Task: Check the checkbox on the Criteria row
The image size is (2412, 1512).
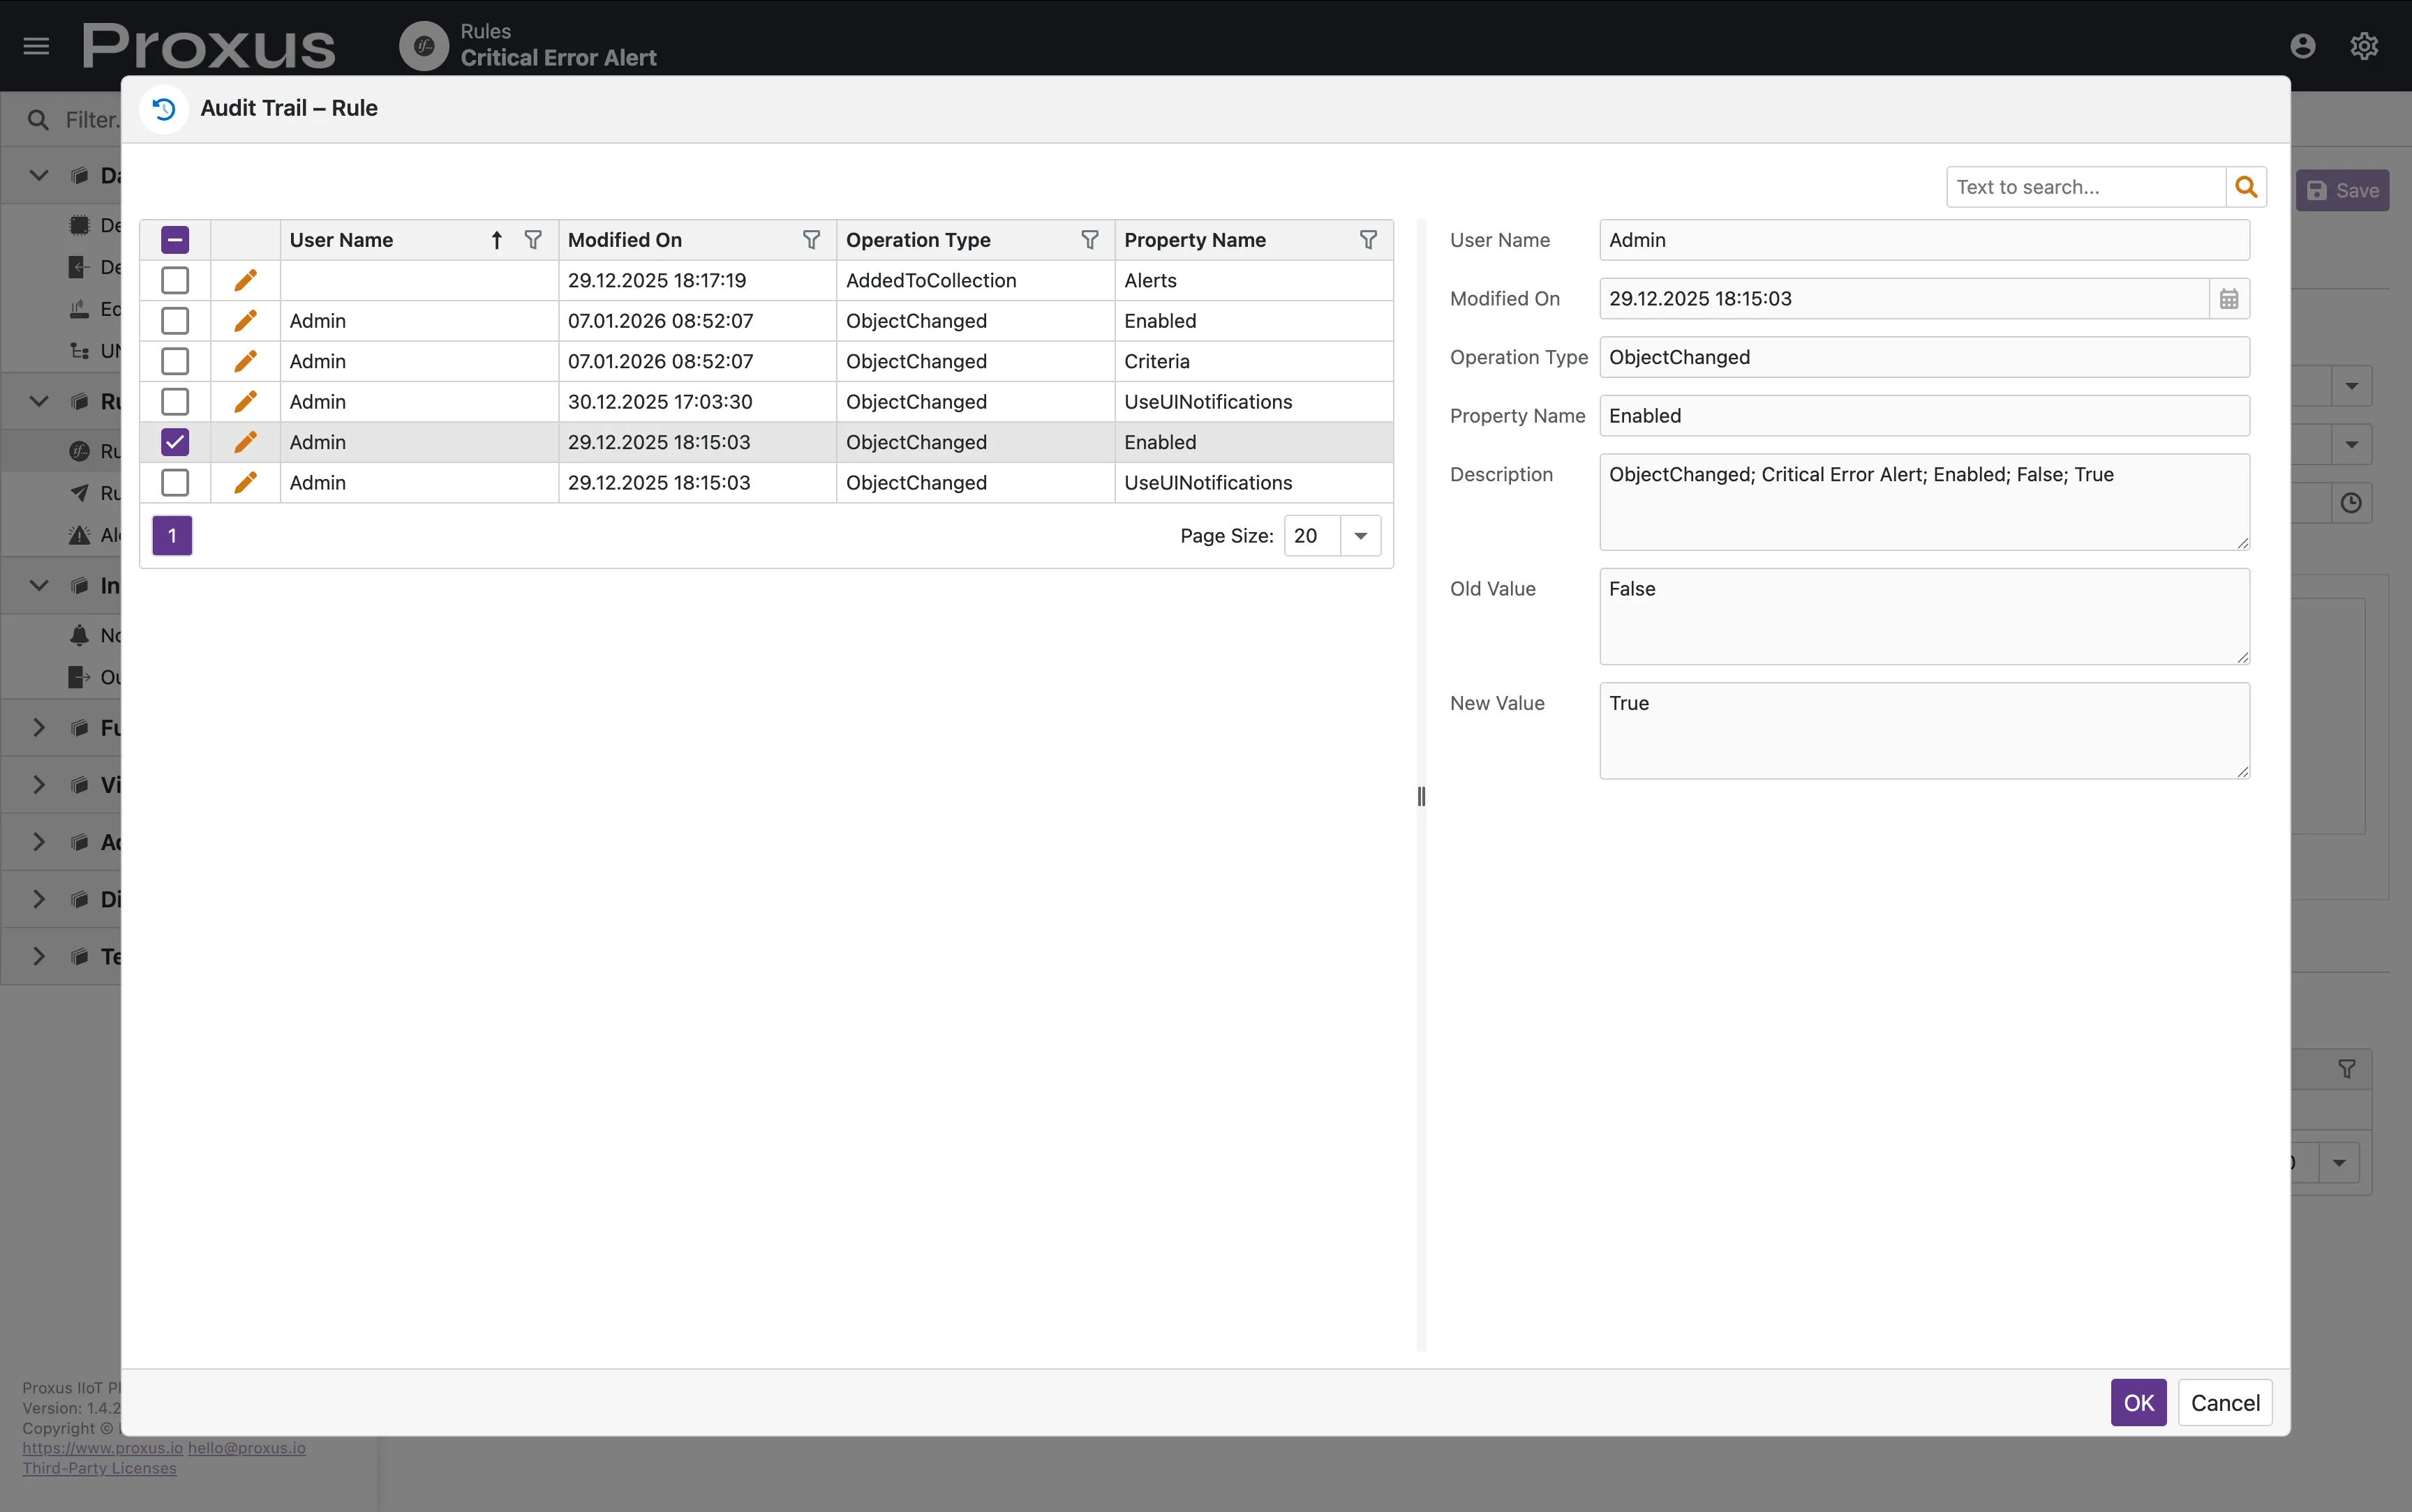Action: pyautogui.click(x=174, y=361)
